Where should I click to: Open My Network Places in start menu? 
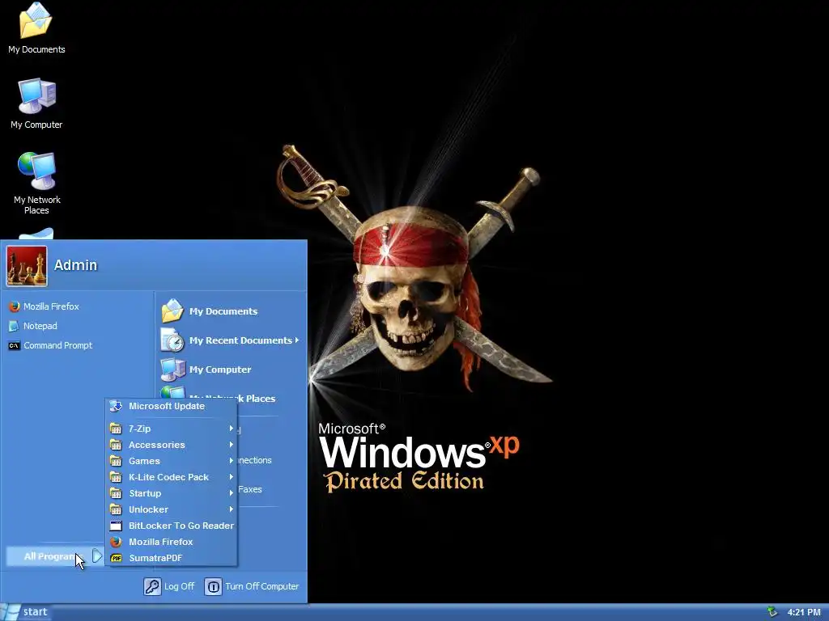(x=219, y=398)
